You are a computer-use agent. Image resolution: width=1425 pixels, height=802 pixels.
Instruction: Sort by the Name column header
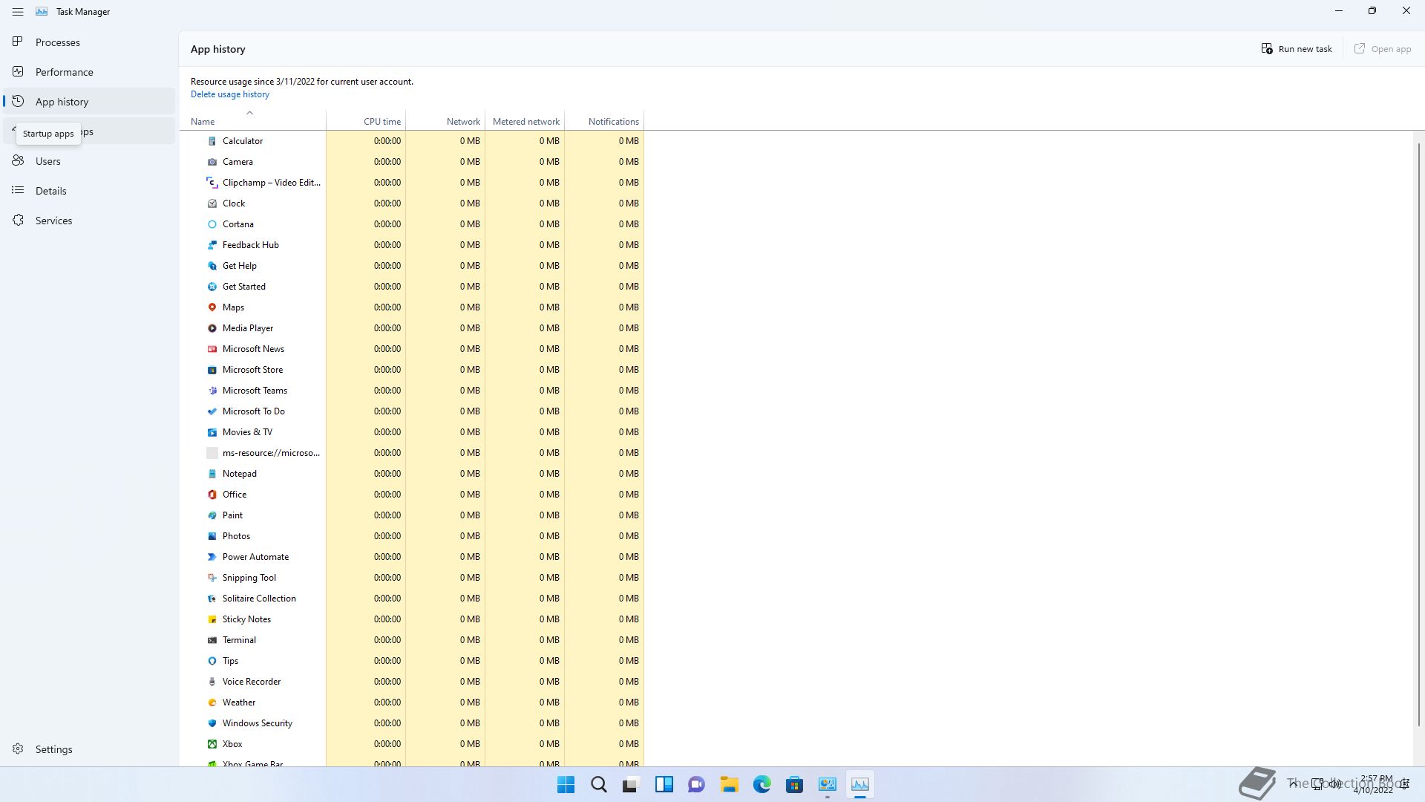coord(252,119)
